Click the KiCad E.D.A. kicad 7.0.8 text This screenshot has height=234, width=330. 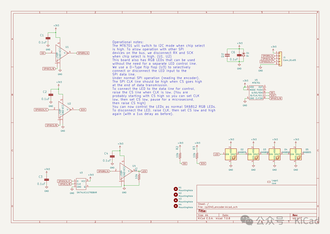point(214,218)
